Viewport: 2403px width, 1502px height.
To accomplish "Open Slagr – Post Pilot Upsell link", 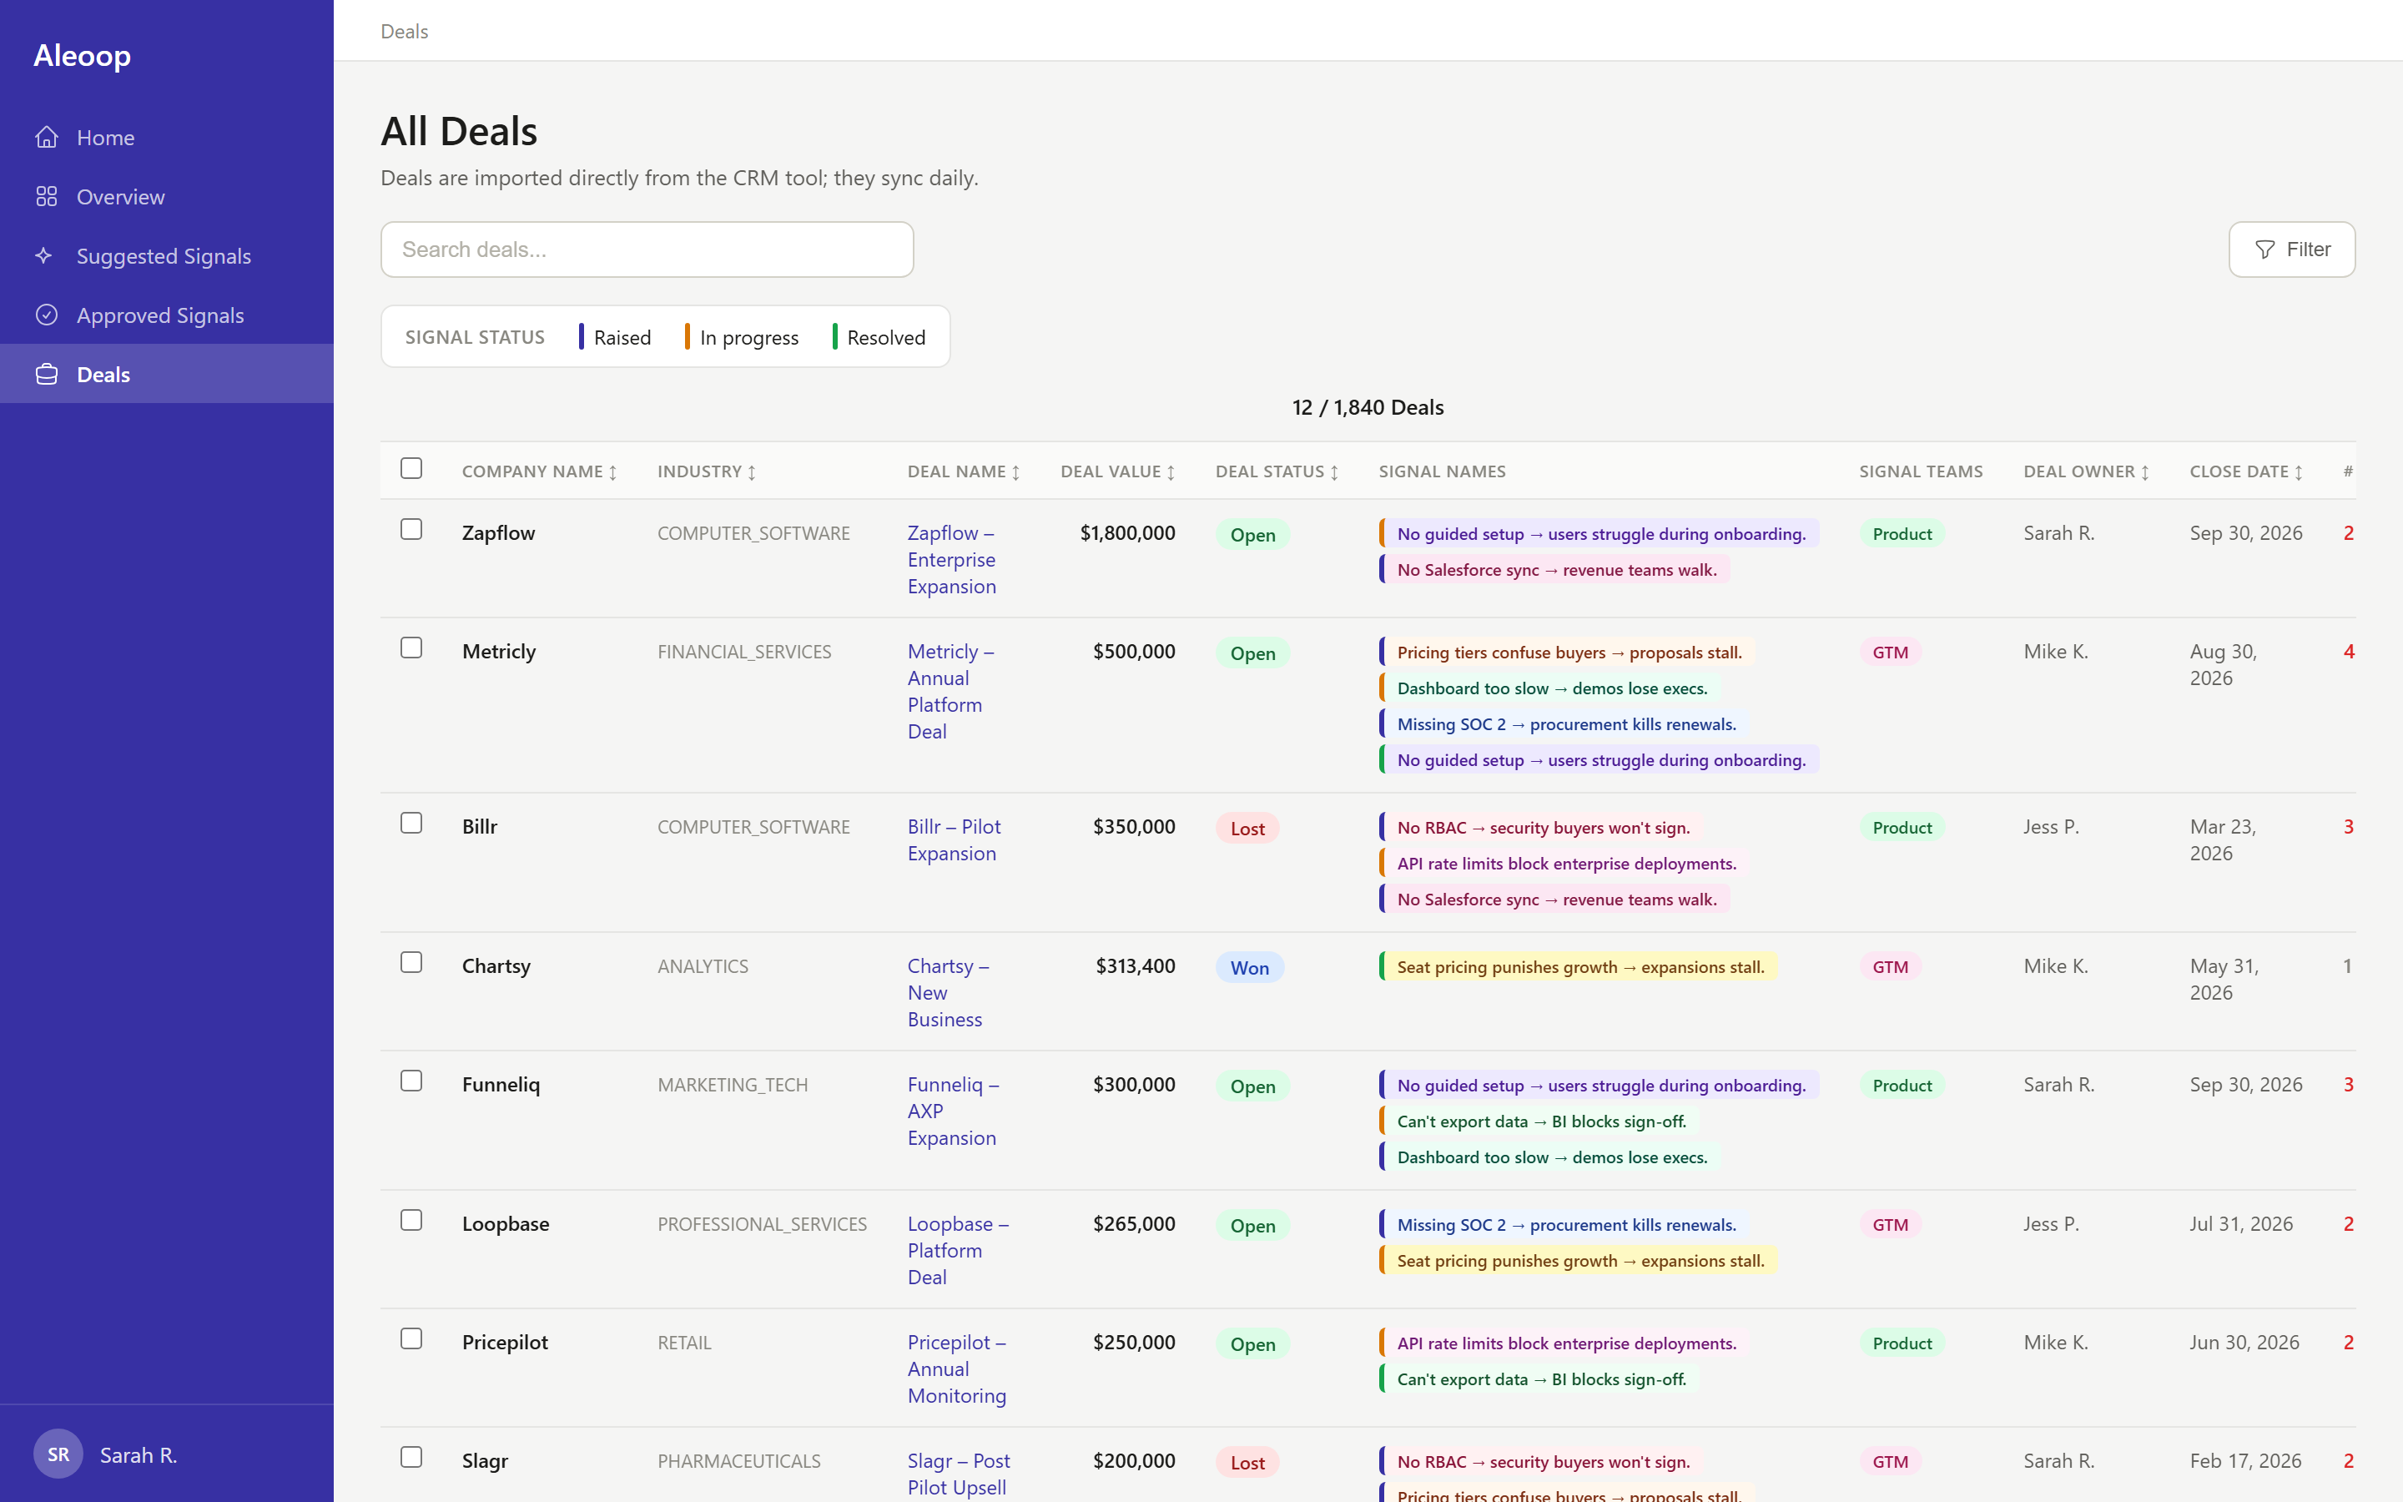I will click(x=960, y=1474).
